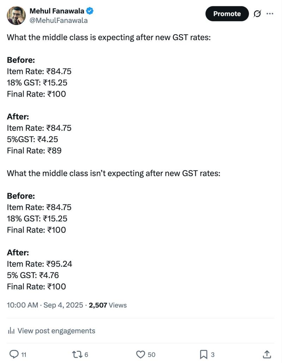Click the blue verified badge
This screenshot has height=363, width=282.
[90, 11]
